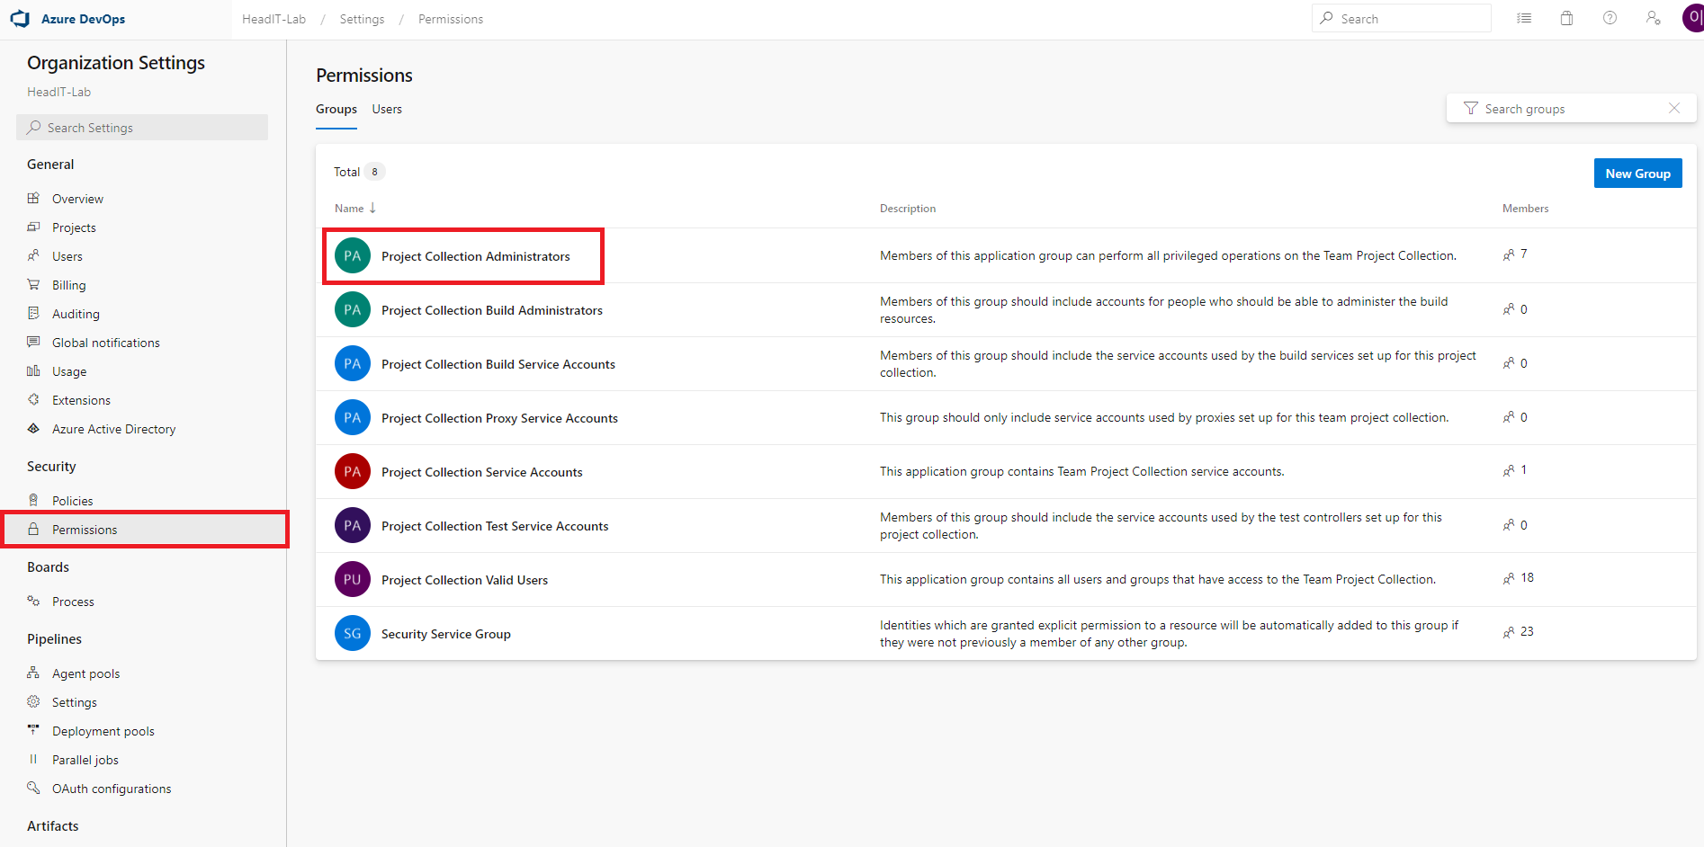1704x847 pixels.
Task: Click the Agent pools icon
Action: [x=33, y=673]
